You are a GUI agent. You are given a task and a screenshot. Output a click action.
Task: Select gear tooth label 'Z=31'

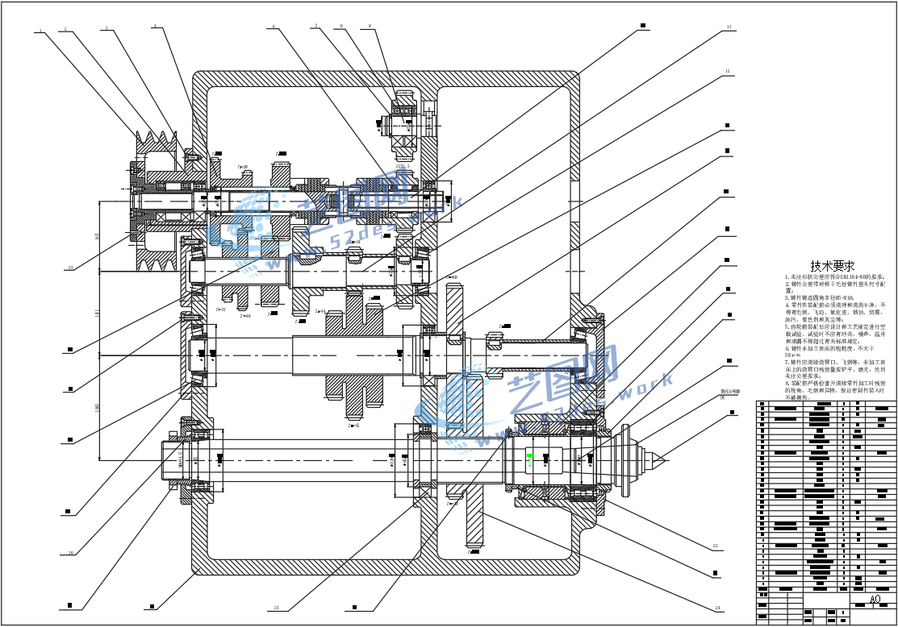pyautogui.click(x=220, y=309)
